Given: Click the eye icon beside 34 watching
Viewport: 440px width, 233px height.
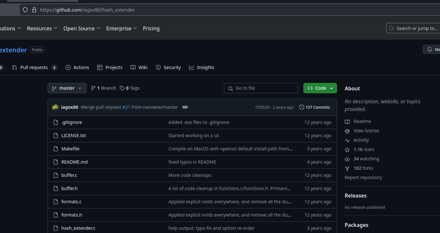Looking at the screenshot, I should pos(347,159).
